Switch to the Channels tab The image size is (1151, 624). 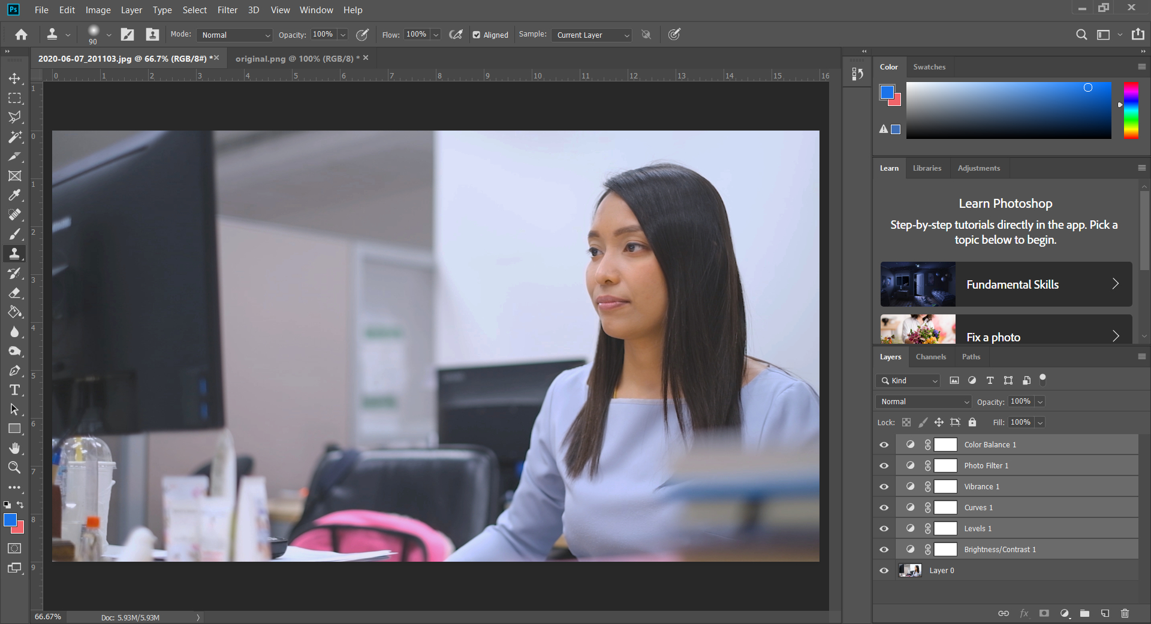pyautogui.click(x=930, y=356)
